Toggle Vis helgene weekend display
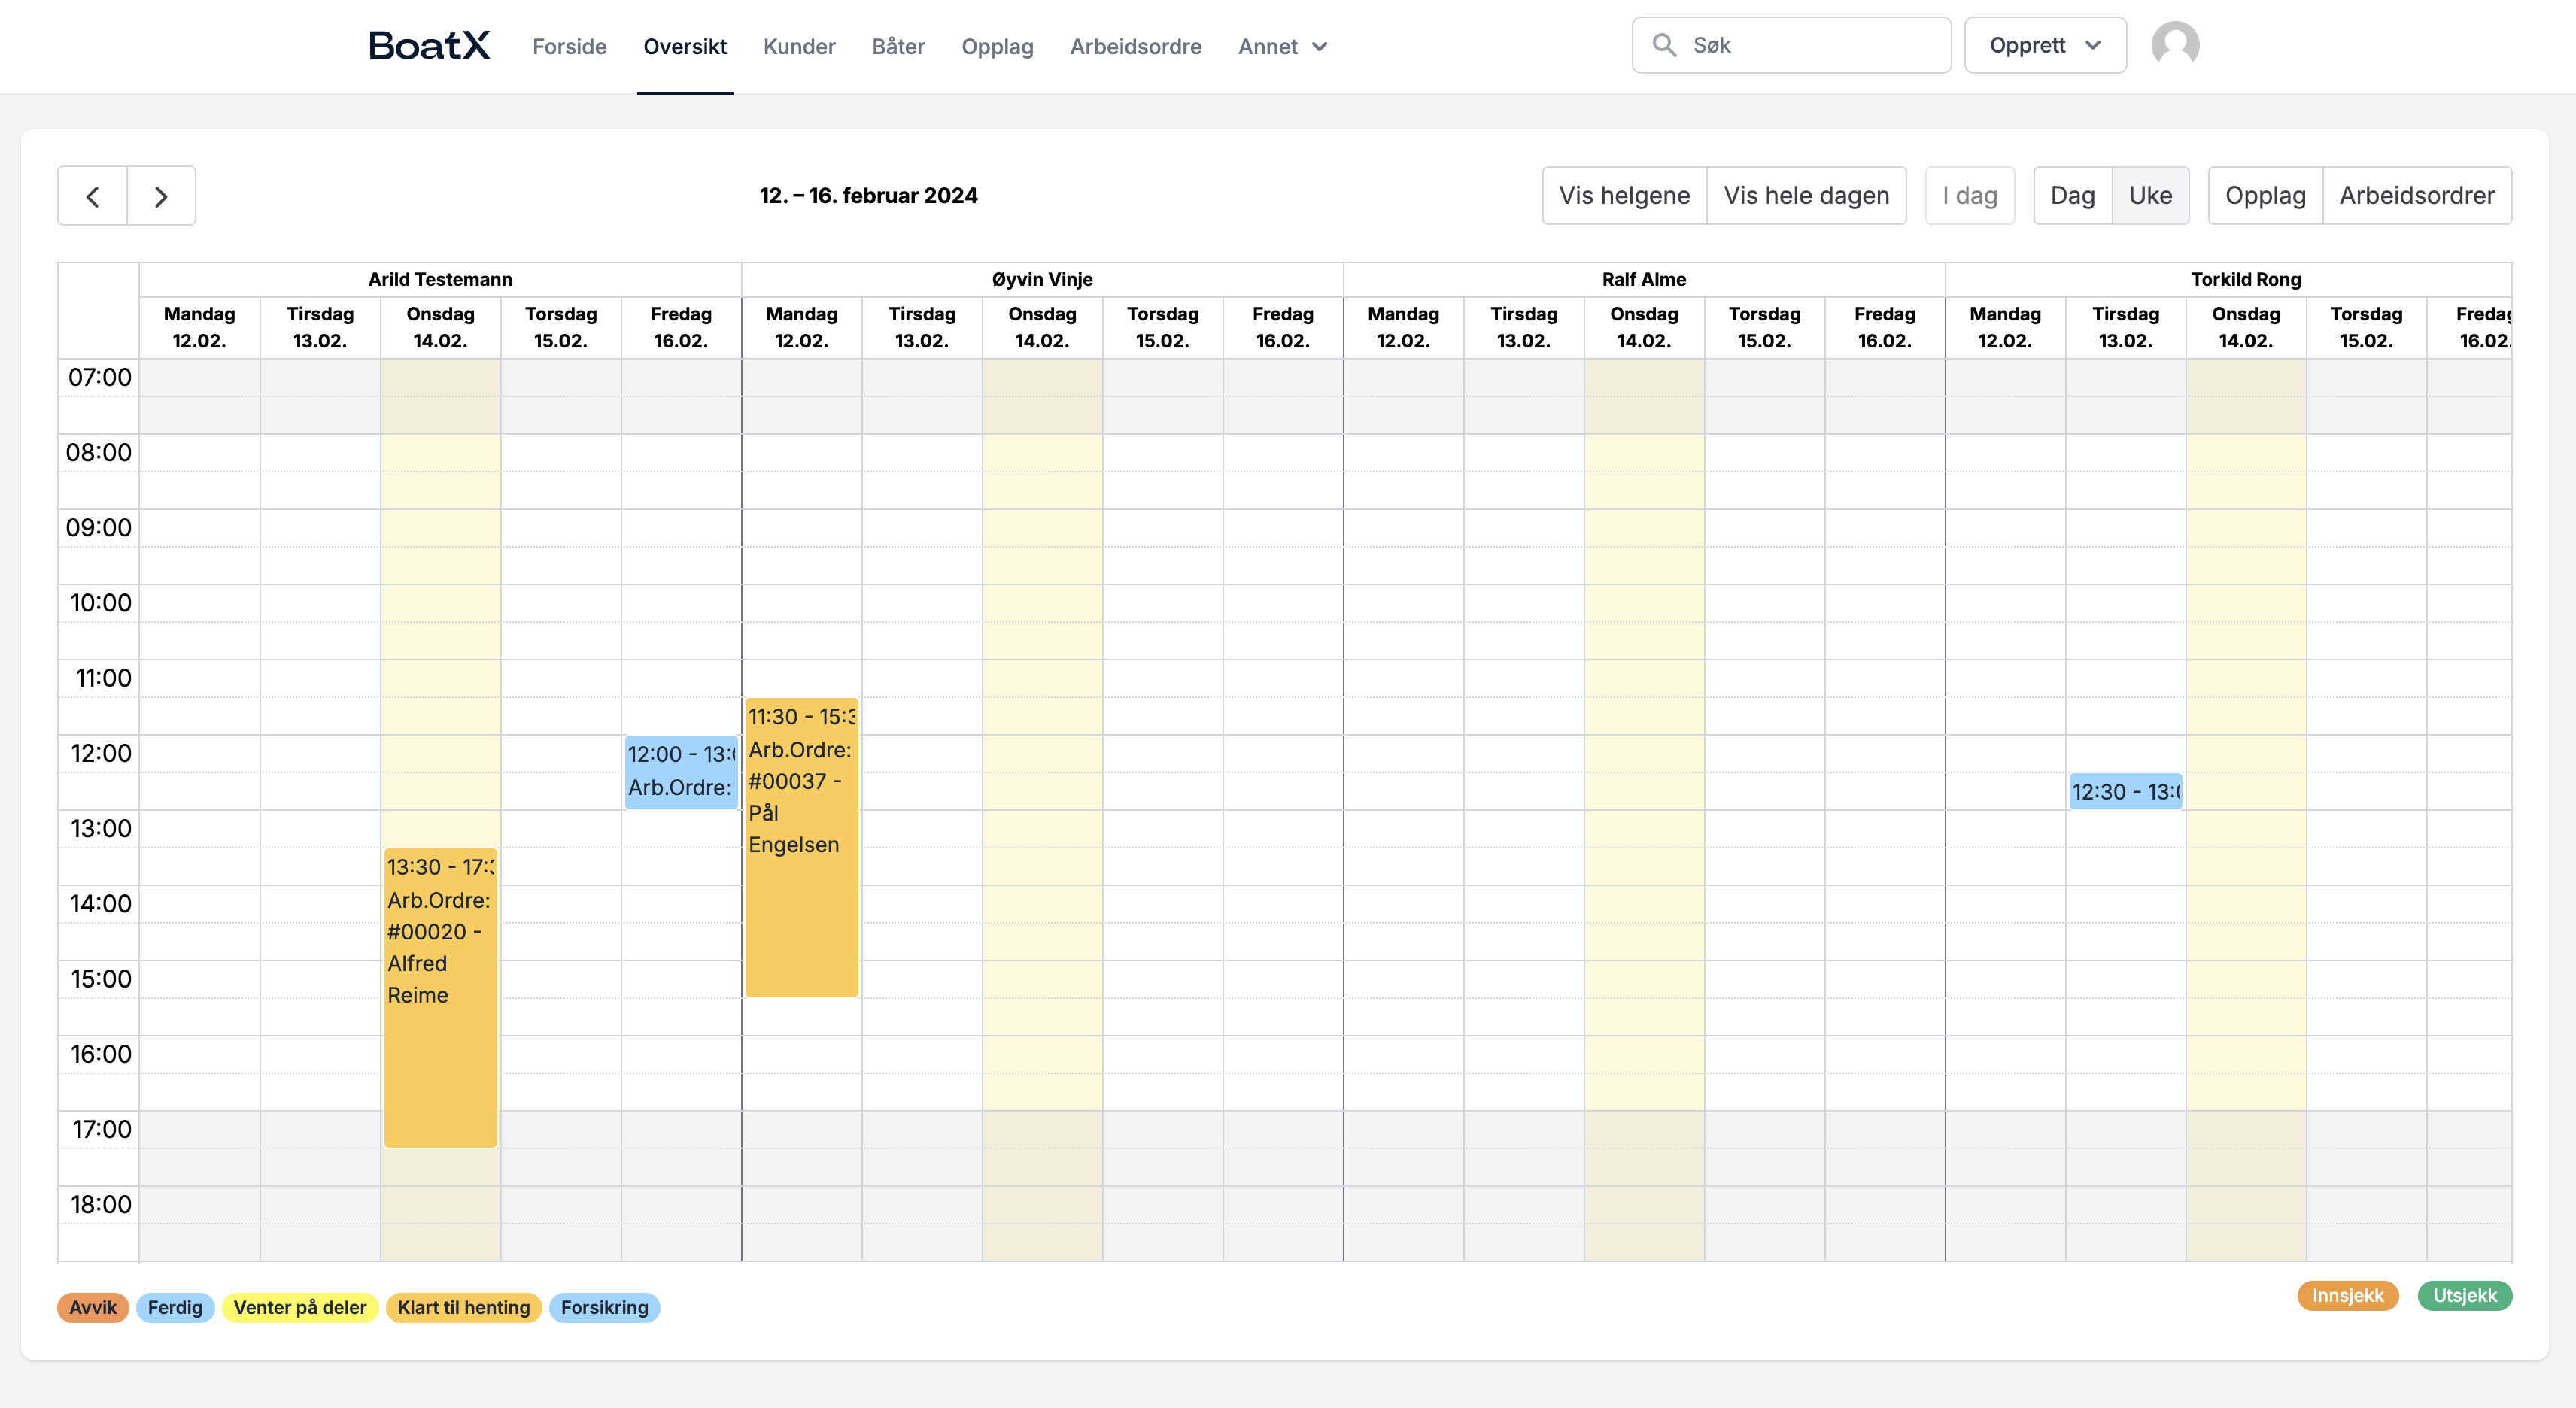The height and width of the screenshot is (1408, 2576). [1624, 196]
